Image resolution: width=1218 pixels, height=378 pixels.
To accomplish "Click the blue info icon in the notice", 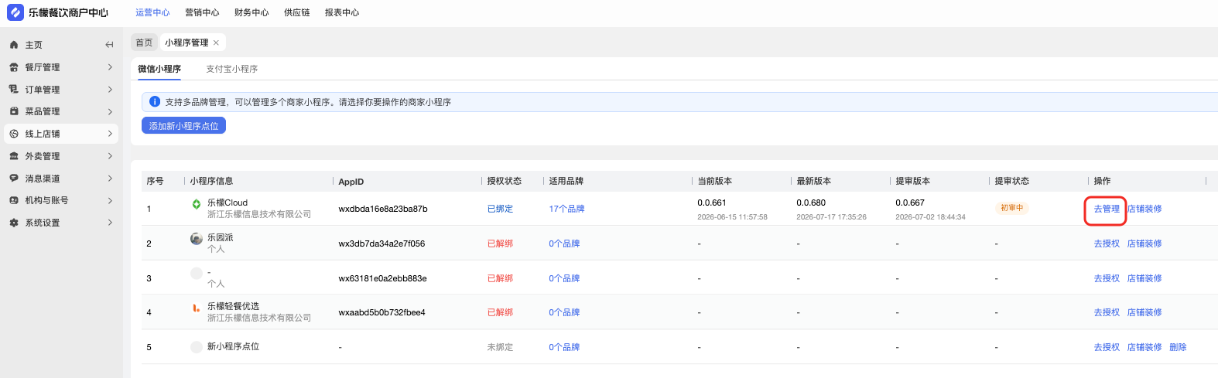I will point(155,102).
